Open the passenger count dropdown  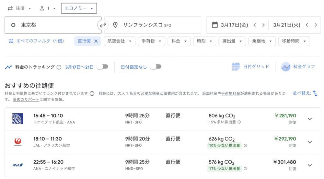click(x=48, y=8)
